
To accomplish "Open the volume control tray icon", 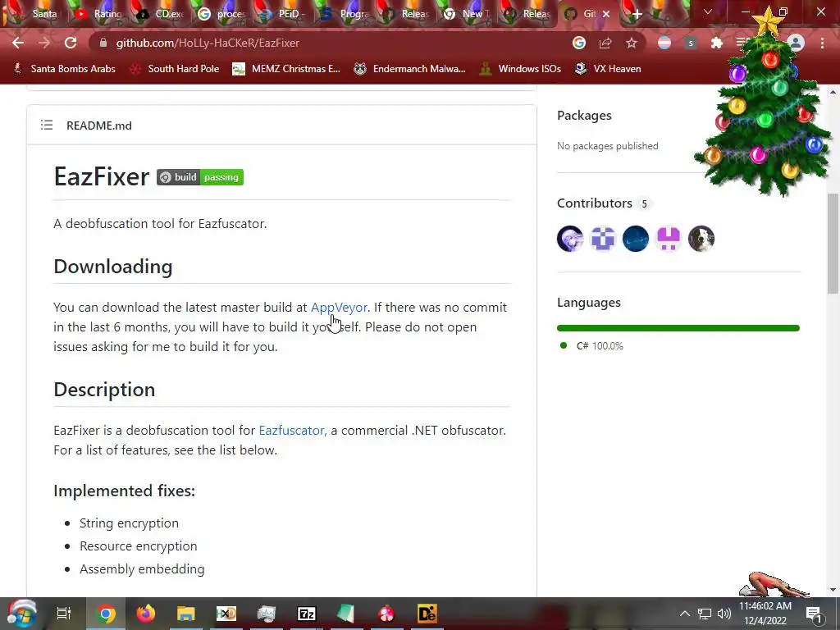I will (x=724, y=614).
